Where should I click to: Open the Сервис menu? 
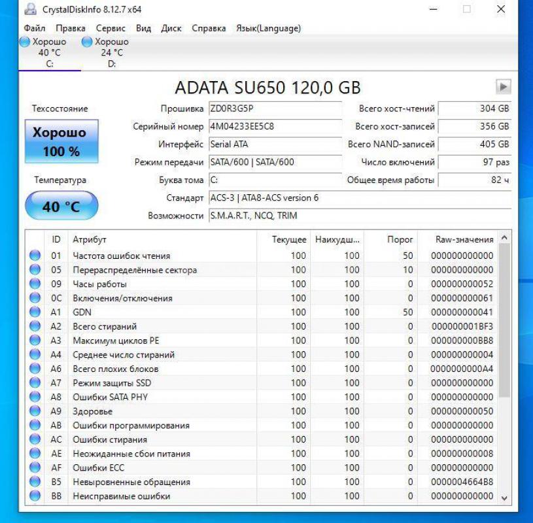tap(107, 28)
